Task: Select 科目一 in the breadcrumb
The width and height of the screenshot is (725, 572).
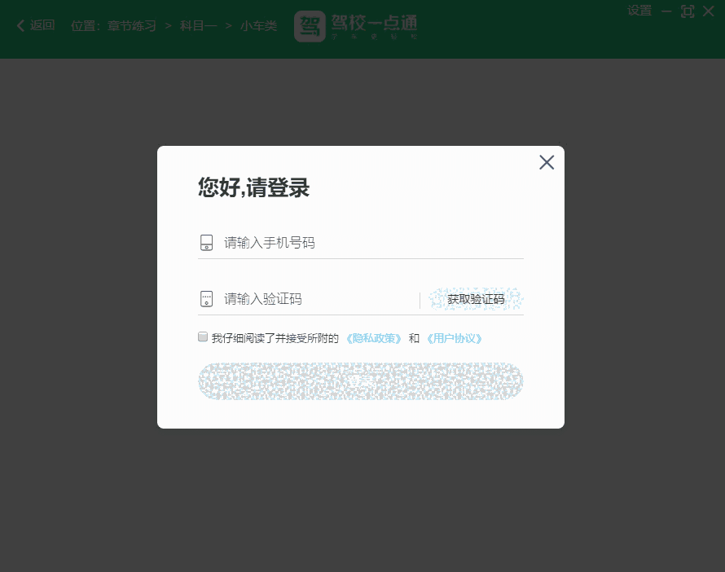Action: point(198,25)
